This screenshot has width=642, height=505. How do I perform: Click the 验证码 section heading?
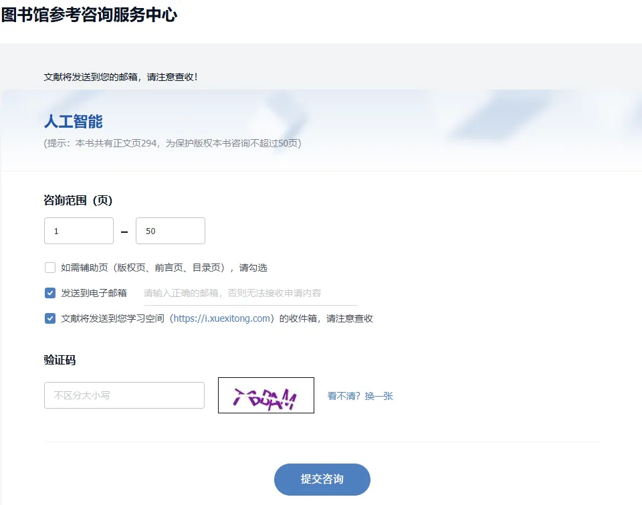click(60, 360)
